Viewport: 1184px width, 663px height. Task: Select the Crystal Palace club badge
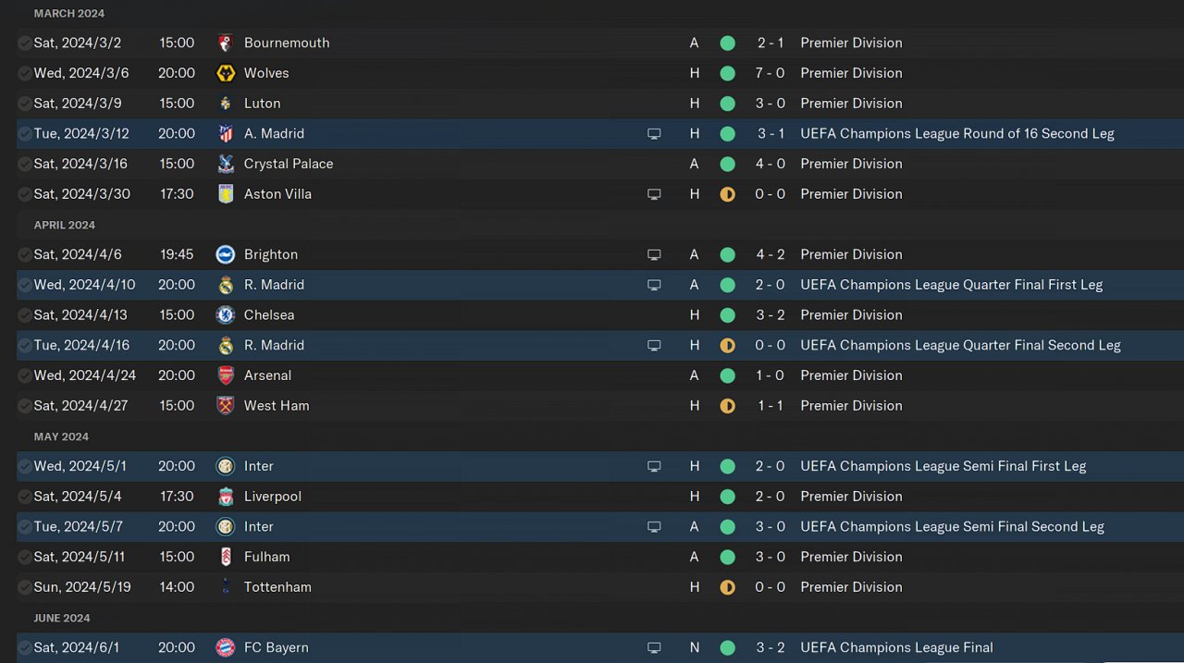click(x=225, y=164)
